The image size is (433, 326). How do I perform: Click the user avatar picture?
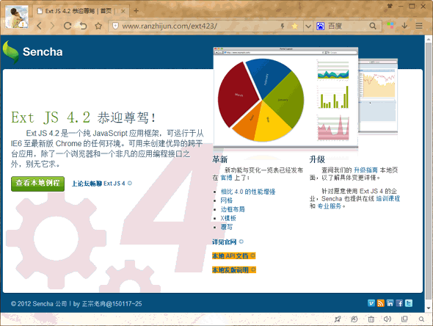coord(17,17)
